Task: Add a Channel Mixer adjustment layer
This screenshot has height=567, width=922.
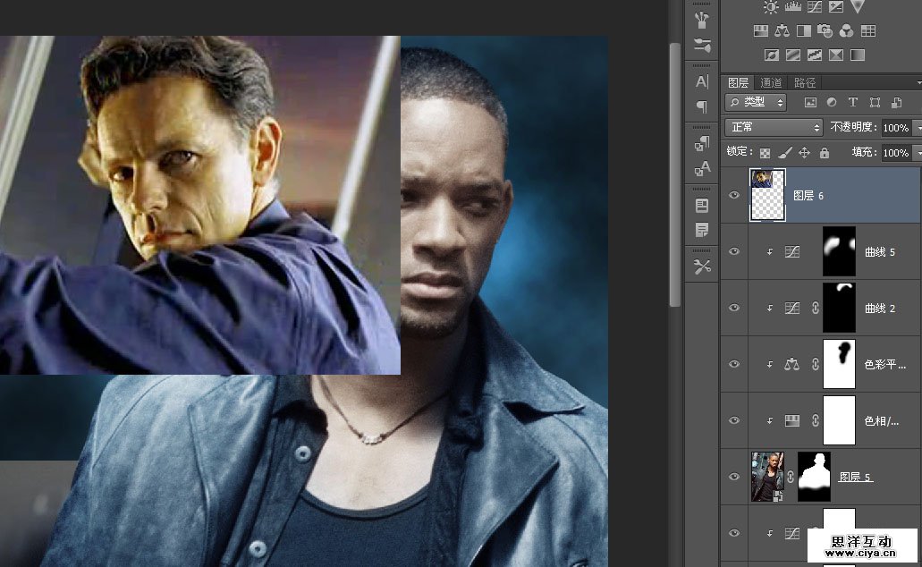Action: point(847,30)
